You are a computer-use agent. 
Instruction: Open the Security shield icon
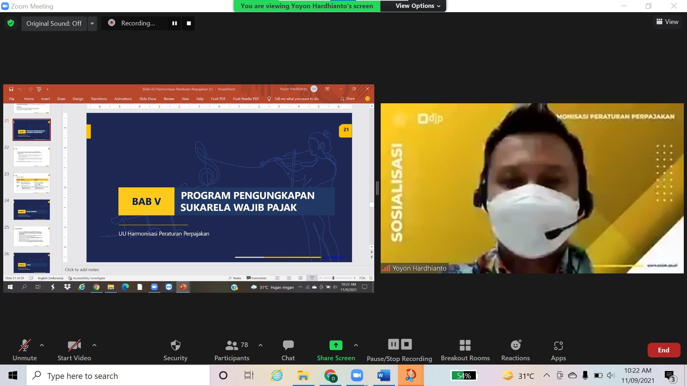tap(175, 345)
